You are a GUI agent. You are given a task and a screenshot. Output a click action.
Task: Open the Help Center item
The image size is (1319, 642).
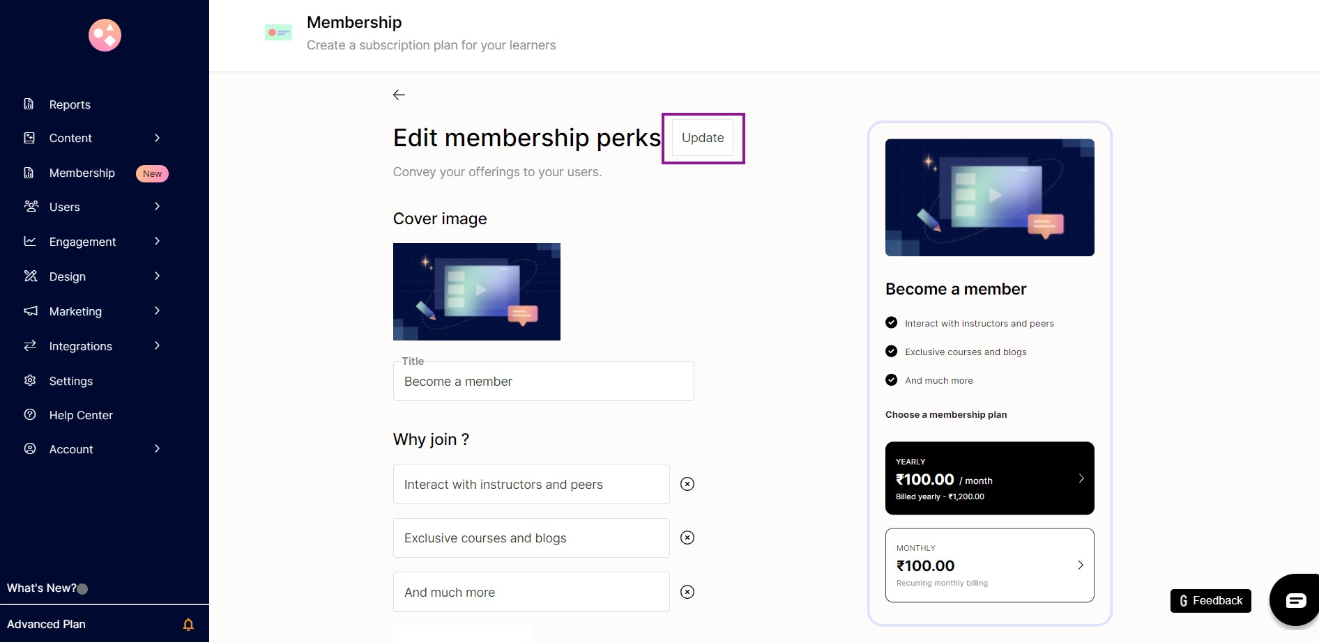[x=81, y=415]
